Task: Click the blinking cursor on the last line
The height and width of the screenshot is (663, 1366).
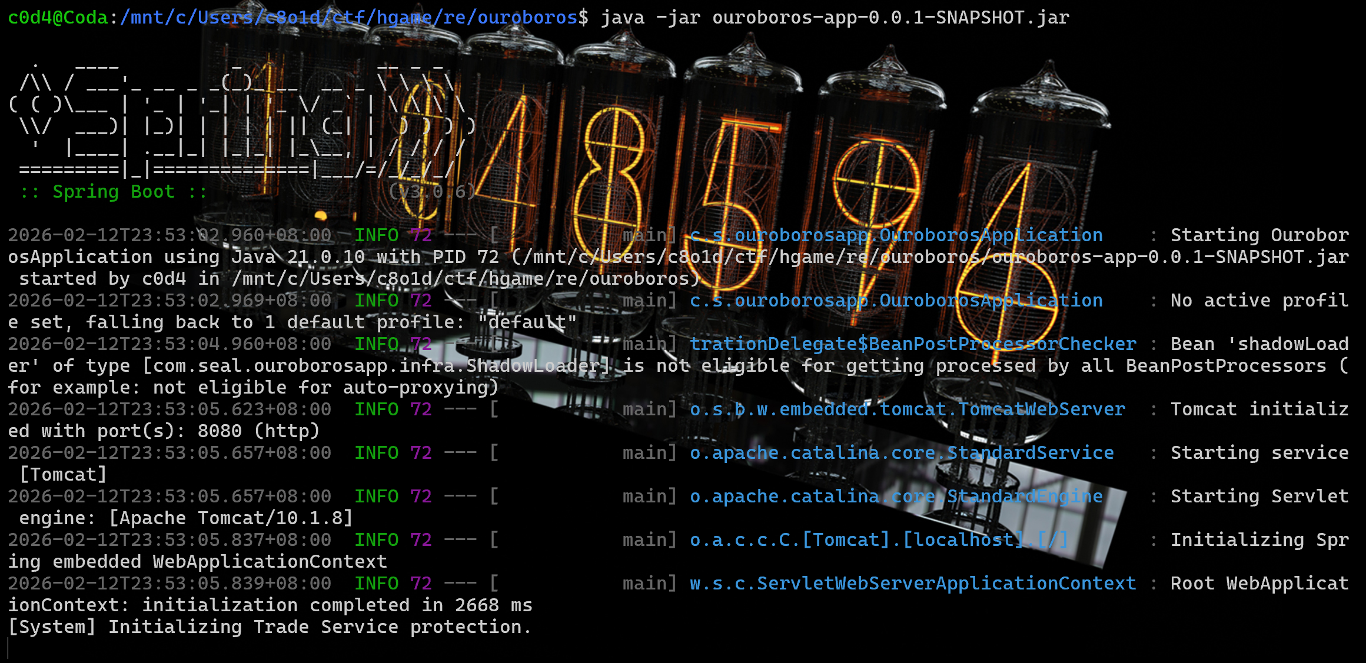Action: [x=8, y=648]
